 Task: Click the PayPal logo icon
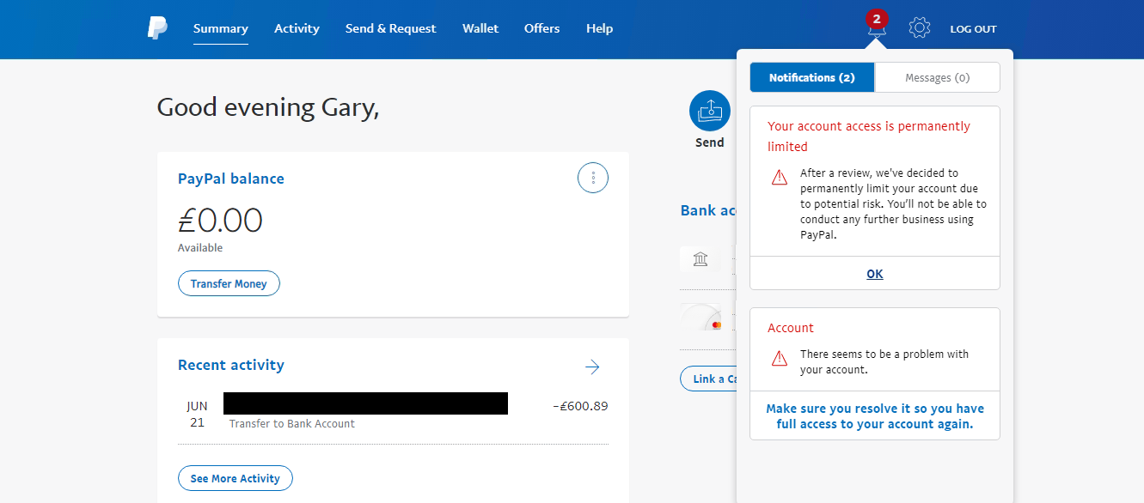click(x=157, y=28)
